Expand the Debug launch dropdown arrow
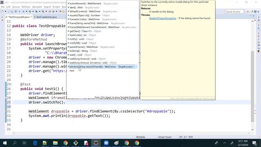The width and height of the screenshot is (261, 147). point(27,11)
